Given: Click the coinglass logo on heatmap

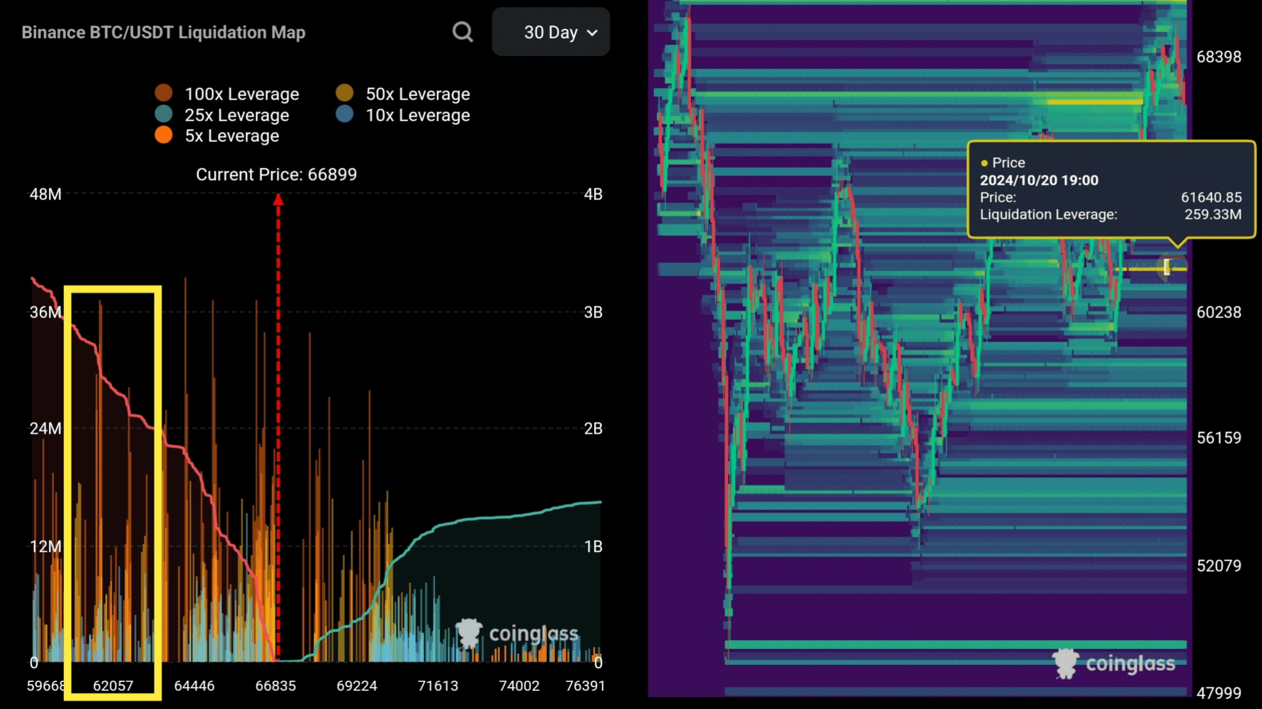Looking at the screenshot, I should coord(1113,664).
